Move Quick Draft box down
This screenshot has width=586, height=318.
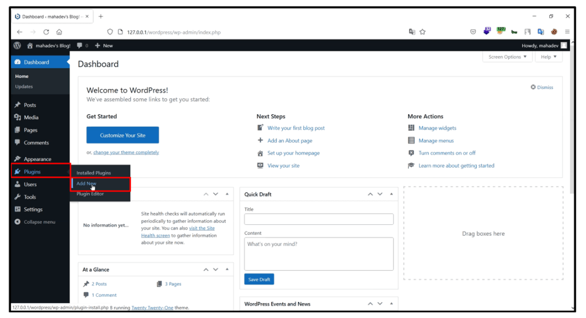[380, 194]
